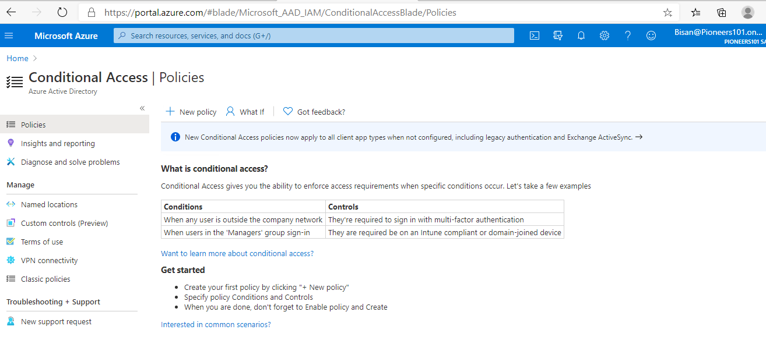This screenshot has height=358, width=766.
Task: Open portal settings gear
Action: tap(605, 36)
